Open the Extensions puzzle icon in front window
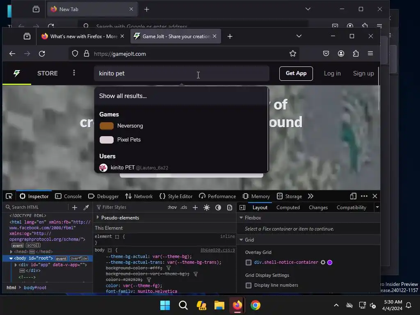This screenshot has height=315, width=420. (x=356, y=54)
